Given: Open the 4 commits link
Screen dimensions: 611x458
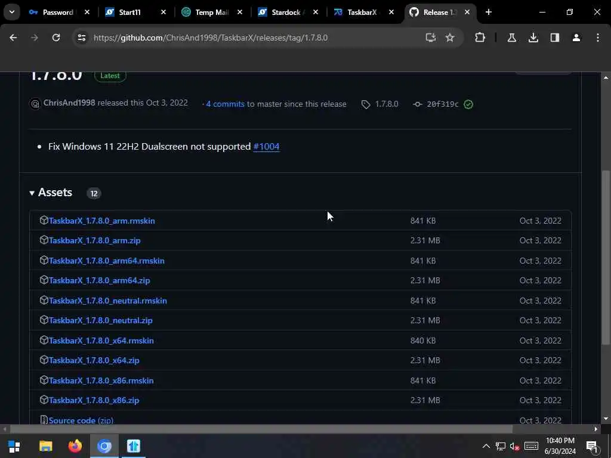Looking at the screenshot, I should 225,104.
